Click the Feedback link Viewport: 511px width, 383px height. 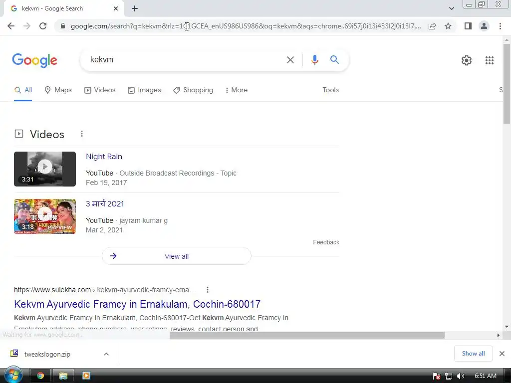(x=326, y=242)
